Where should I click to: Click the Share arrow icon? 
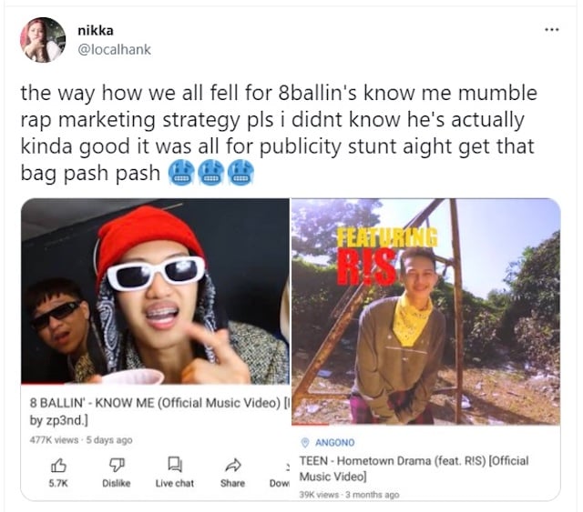pyautogui.click(x=233, y=465)
